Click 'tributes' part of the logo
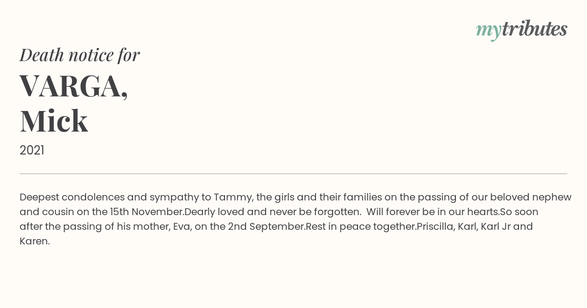The width and height of the screenshot is (587, 308). coord(534,29)
